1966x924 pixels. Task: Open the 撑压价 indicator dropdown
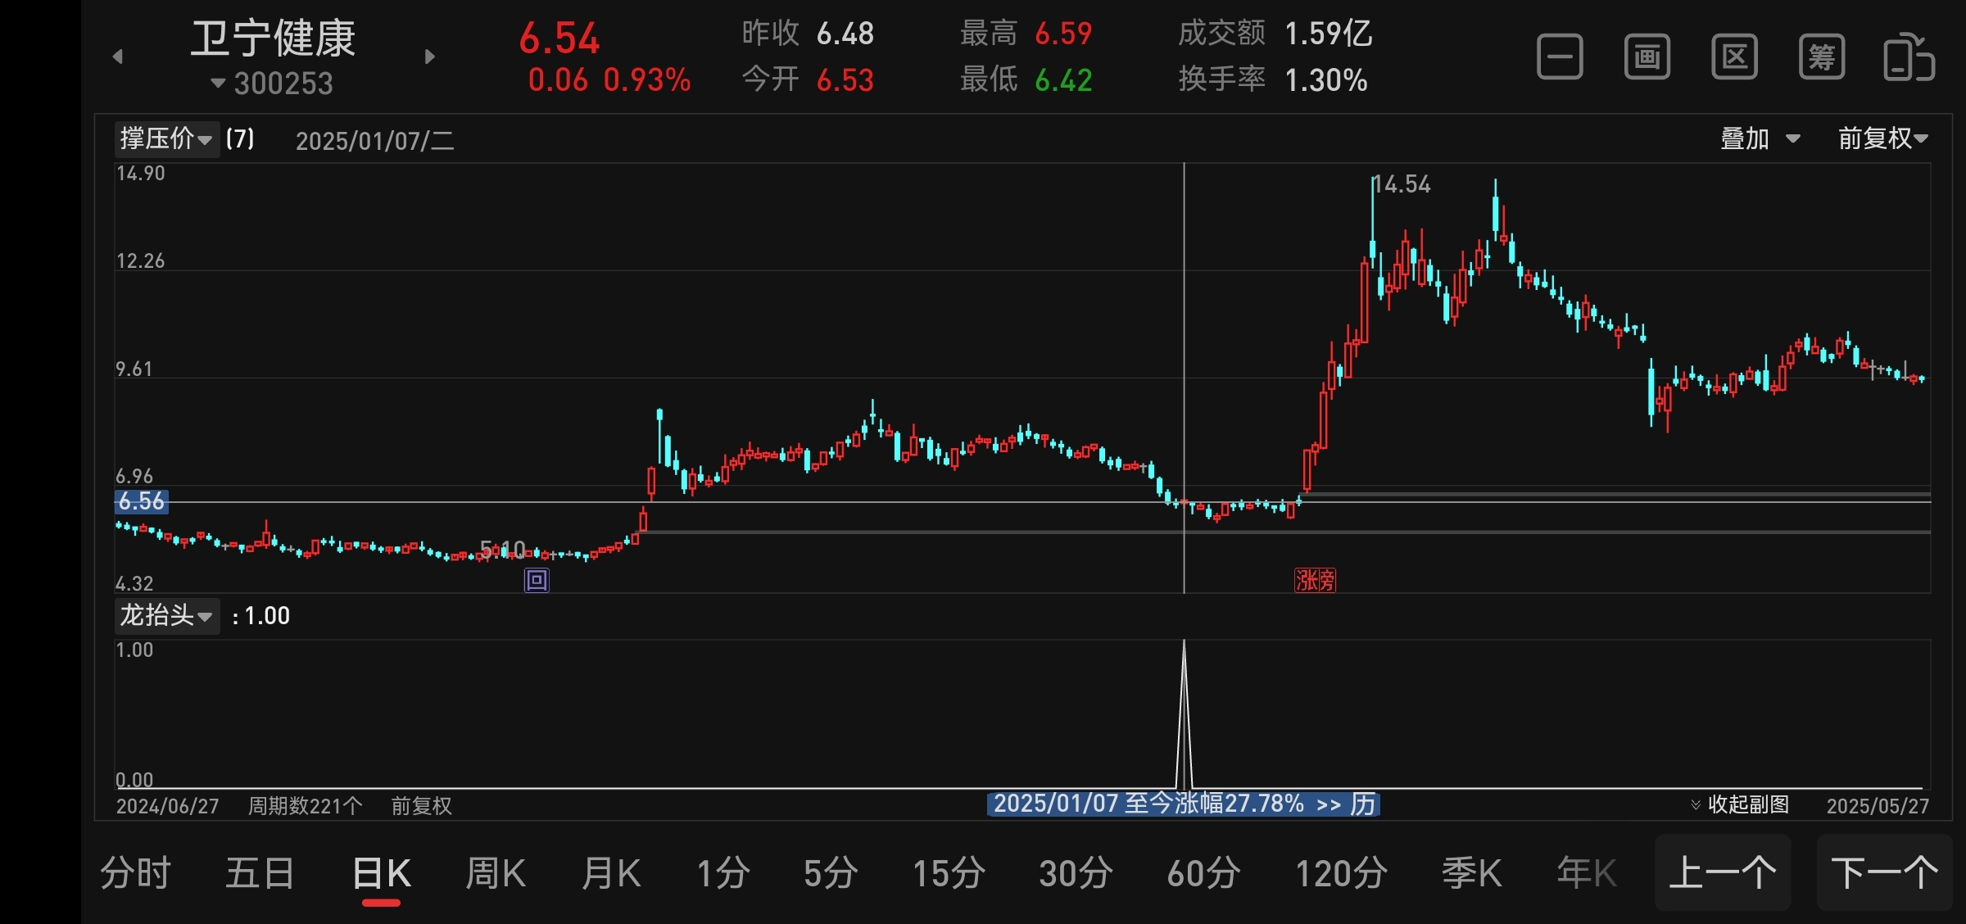166,138
